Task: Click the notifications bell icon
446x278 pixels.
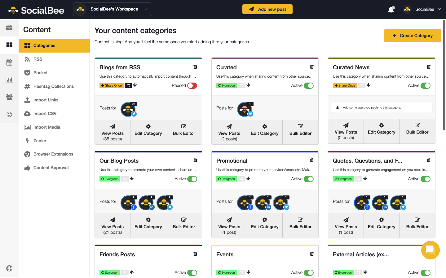Action: [391, 10]
